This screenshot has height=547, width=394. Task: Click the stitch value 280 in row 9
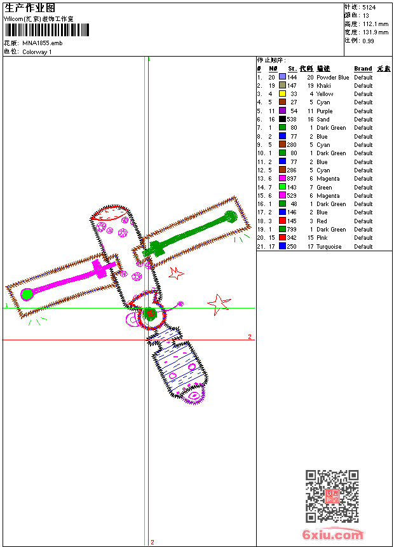coord(292,144)
